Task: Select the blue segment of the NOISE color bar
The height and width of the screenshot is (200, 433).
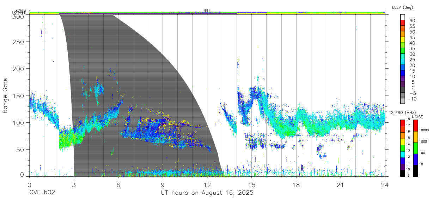Action: point(415,159)
